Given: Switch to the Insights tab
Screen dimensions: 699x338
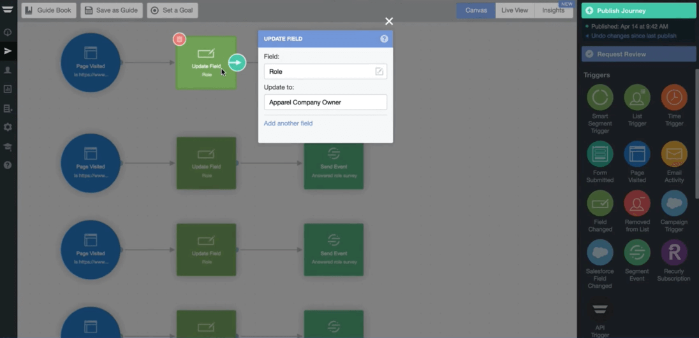Looking at the screenshot, I should tap(553, 10).
